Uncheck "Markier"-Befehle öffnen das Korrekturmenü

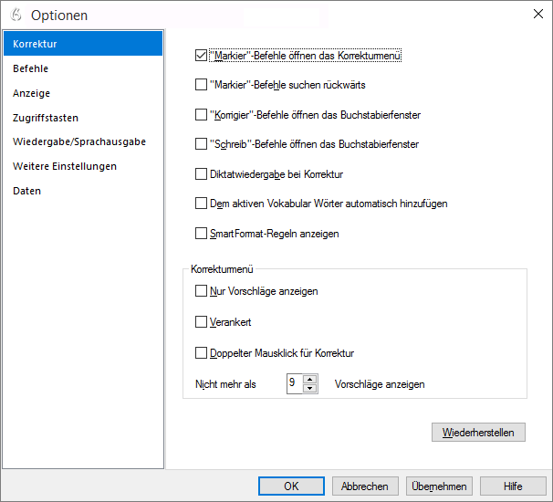point(201,56)
